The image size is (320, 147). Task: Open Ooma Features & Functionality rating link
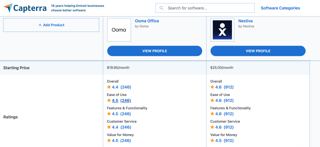[122, 114]
